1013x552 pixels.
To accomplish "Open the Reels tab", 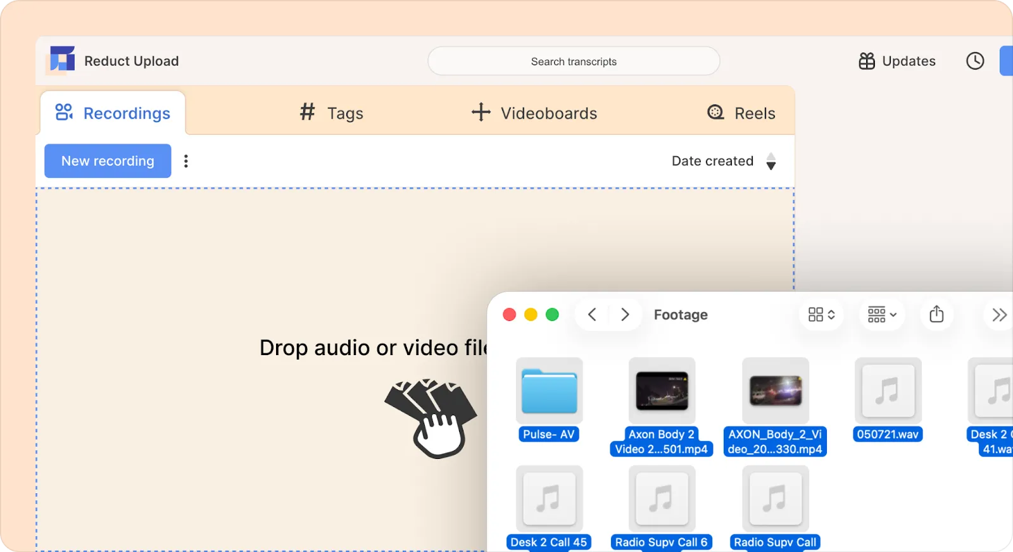I will coord(741,113).
